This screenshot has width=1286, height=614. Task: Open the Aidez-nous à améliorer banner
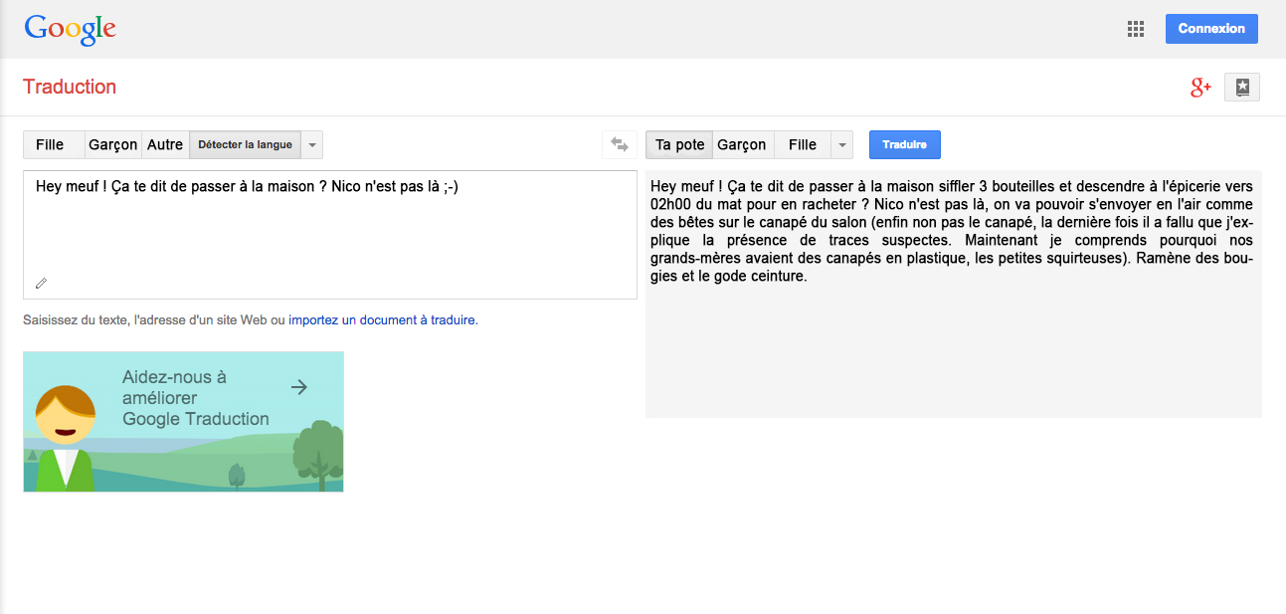pos(184,421)
